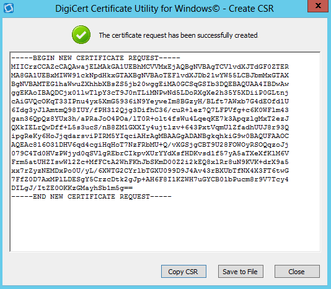Click the Copy CSR button
This screenshot has height=289, width=331.
(183, 271)
